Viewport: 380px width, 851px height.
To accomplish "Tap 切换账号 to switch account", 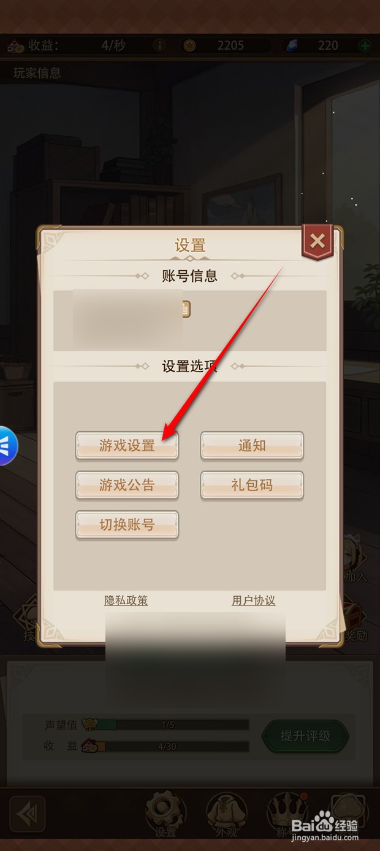I will [x=127, y=525].
